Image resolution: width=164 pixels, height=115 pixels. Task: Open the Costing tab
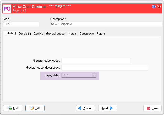pos(39,34)
